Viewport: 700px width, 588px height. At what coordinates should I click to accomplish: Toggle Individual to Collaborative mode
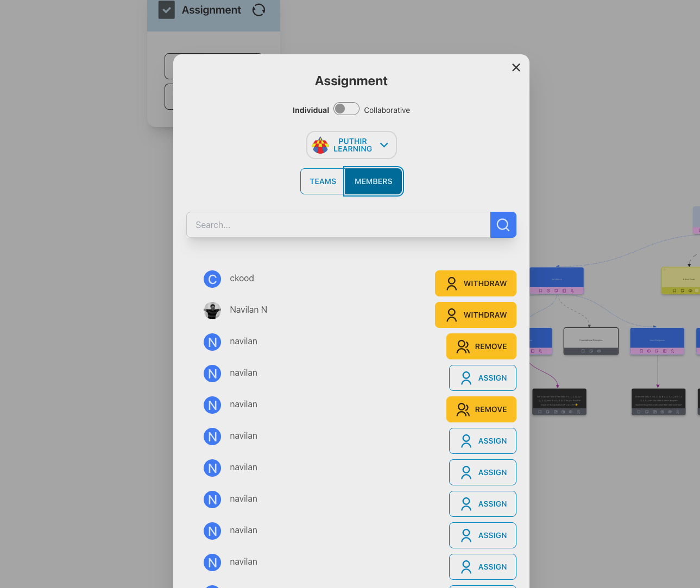pos(346,109)
